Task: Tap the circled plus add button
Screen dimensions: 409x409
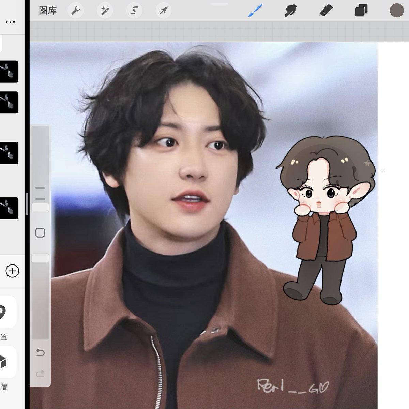Action: click(12, 271)
